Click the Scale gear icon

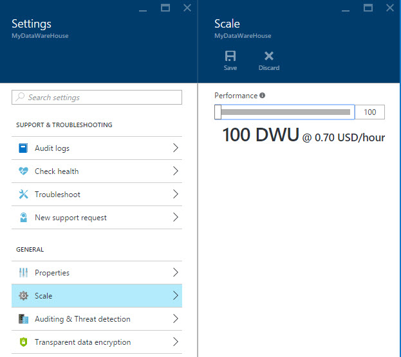coord(23,296)
